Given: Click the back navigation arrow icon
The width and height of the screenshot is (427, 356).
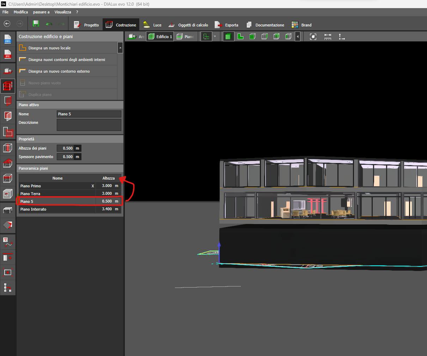Looking at the screenshot, I should (x=7, y=24).
